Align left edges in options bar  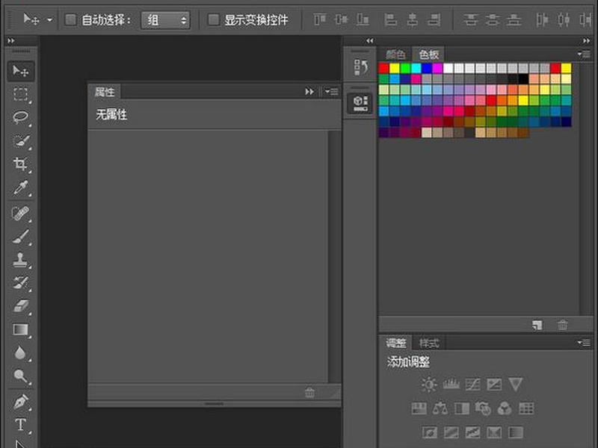[x=390, y=19]
